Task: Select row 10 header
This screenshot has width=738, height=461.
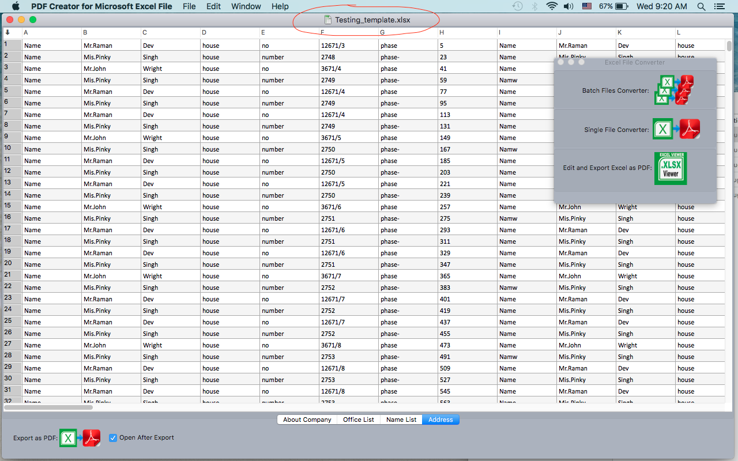Action: (x=13, y=148)
